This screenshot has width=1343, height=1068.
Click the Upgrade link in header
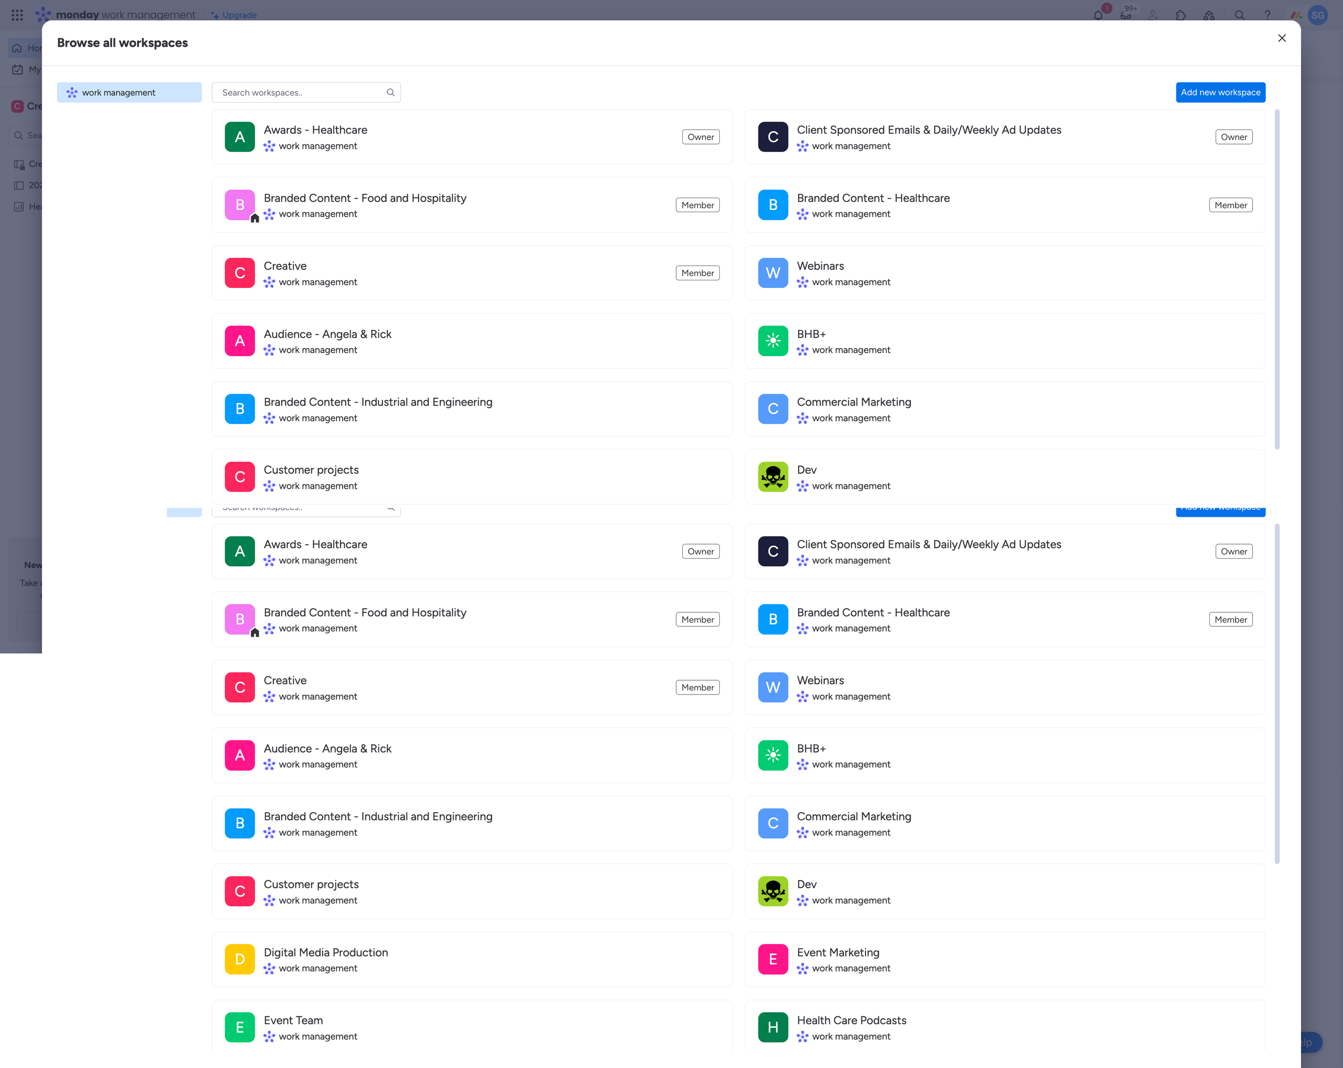tap(239, 15)
